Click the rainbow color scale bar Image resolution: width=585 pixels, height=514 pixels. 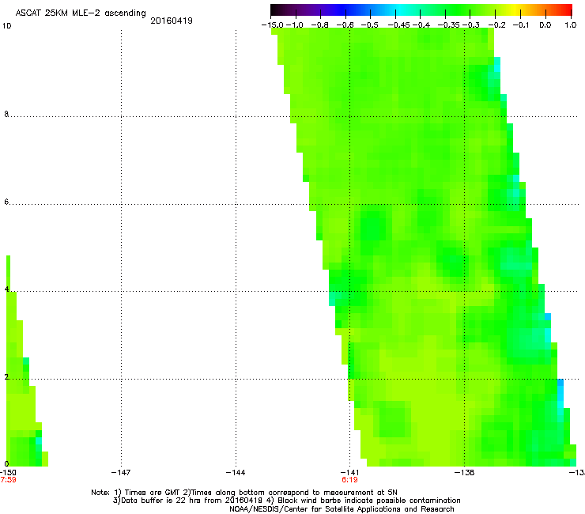[x=421, y=10]
